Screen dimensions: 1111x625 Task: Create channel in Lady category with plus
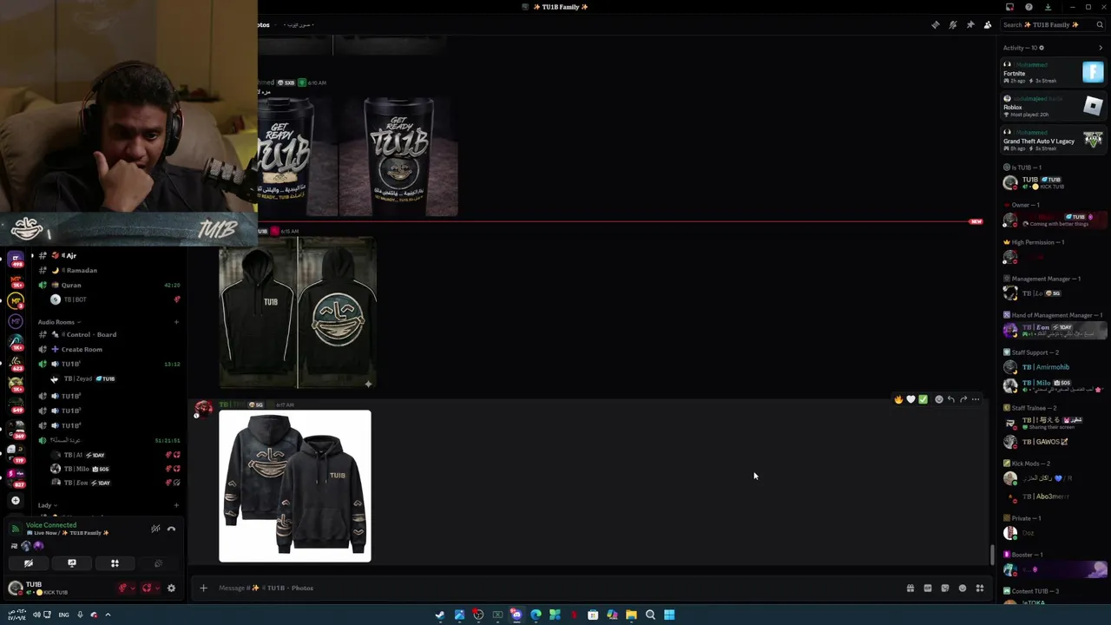(176, 505)
